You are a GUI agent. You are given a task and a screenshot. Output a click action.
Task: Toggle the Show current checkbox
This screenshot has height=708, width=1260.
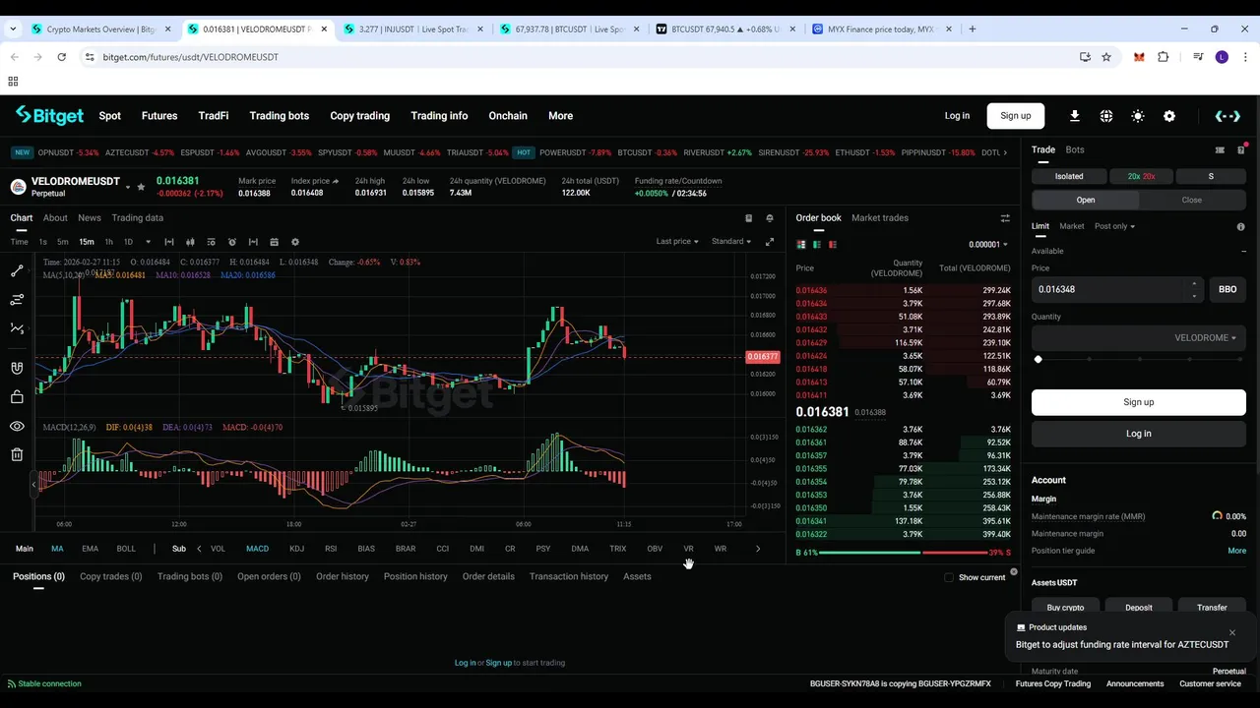[x=949, y=577]
